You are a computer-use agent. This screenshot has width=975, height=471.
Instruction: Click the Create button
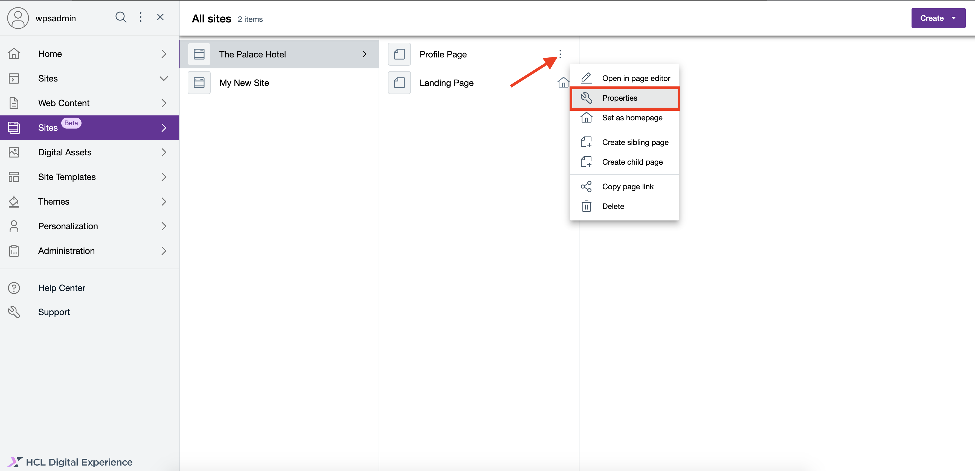click(932, 18)
